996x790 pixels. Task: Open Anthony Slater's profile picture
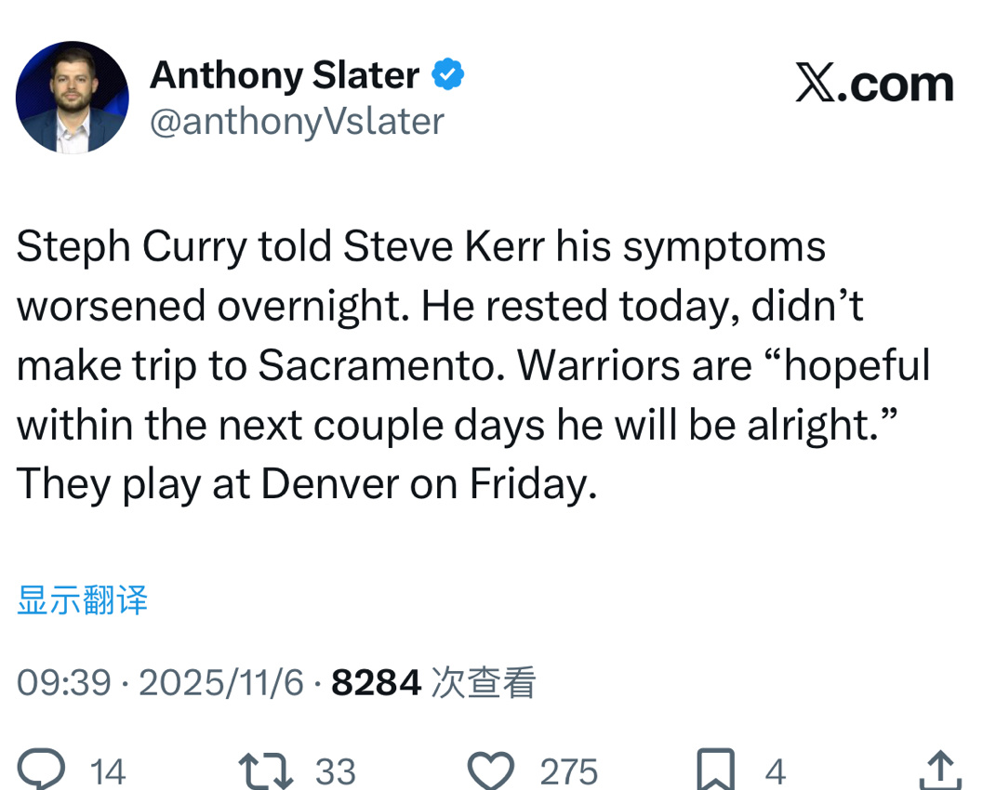click(x=72, y=98)
